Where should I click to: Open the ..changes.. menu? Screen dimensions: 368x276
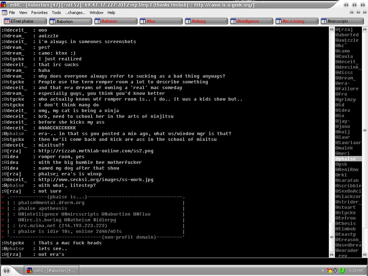[75, 13]
